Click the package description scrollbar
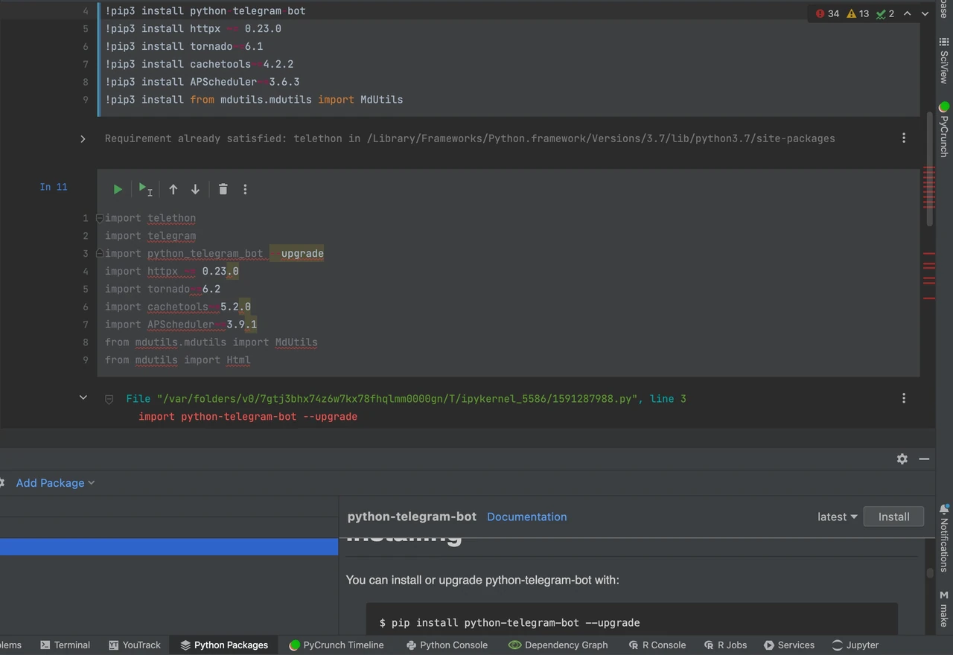Screen dimensions: 953x655 coord(930,573)
